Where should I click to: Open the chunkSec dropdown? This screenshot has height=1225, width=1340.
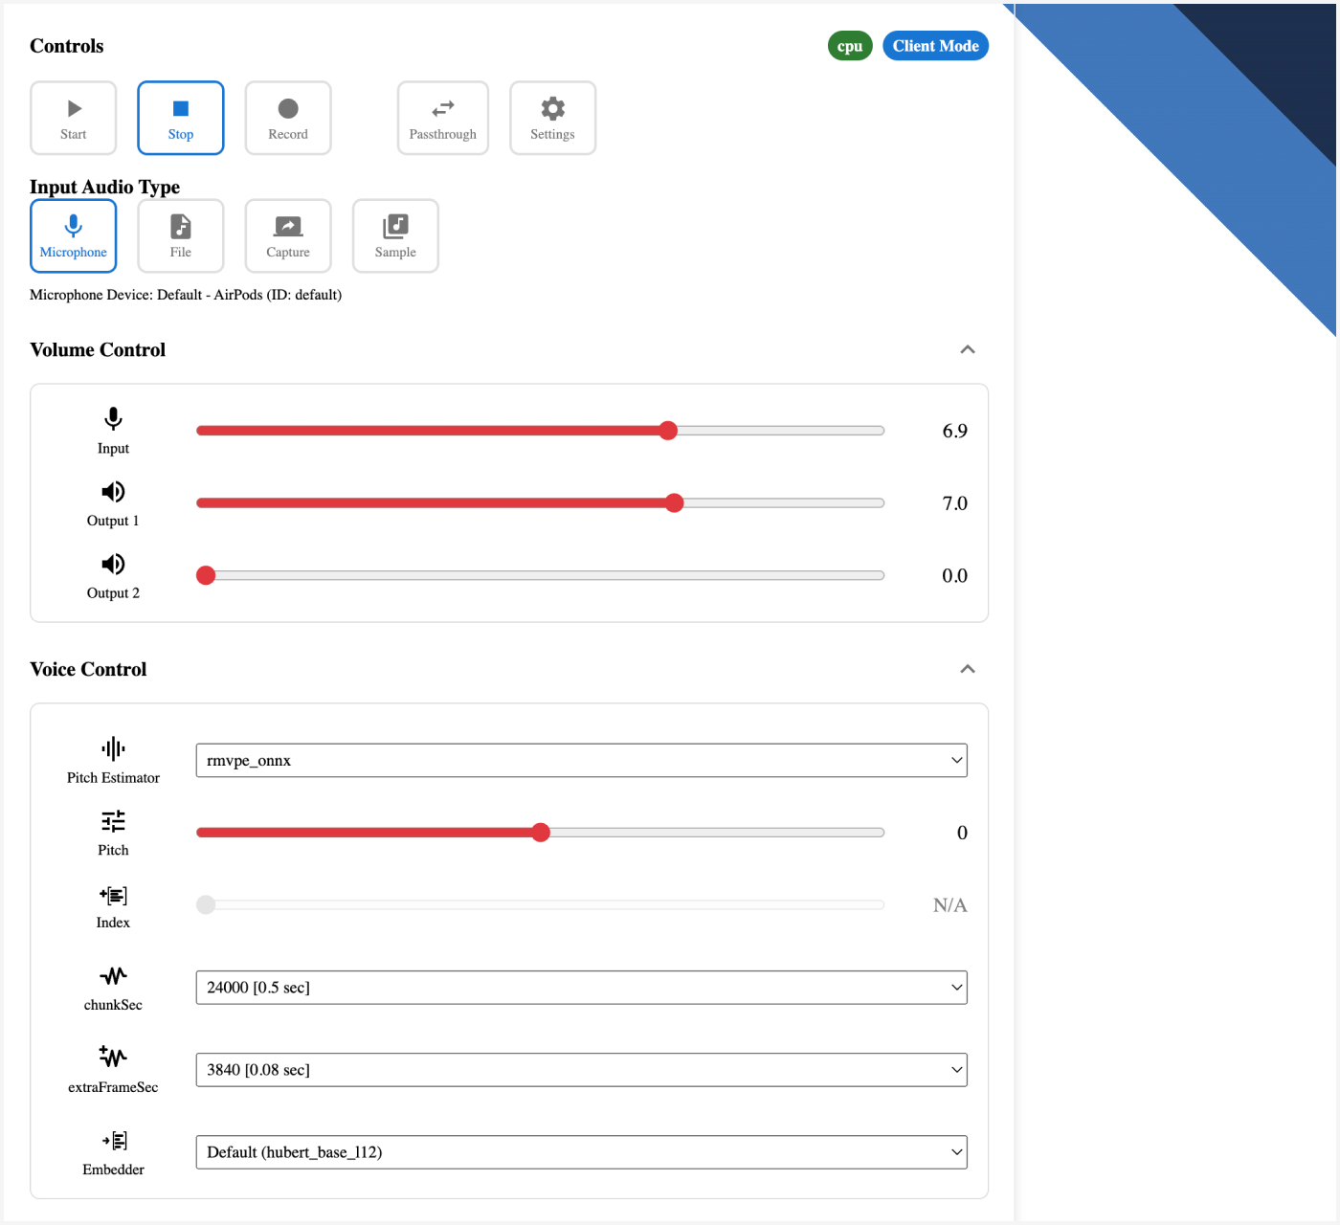coord(581,988)
